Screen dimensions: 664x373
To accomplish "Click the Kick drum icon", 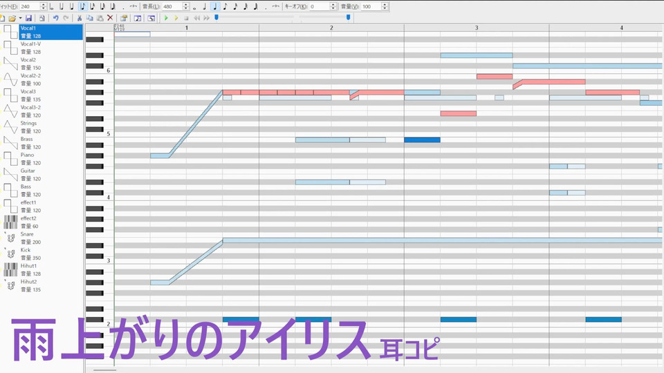I will click(x=10, y=254).
